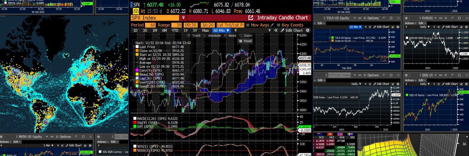Click the 16:20 end time field
This screenshot has width=469, height=156.
pyautogui.click(x=208, y=25)
